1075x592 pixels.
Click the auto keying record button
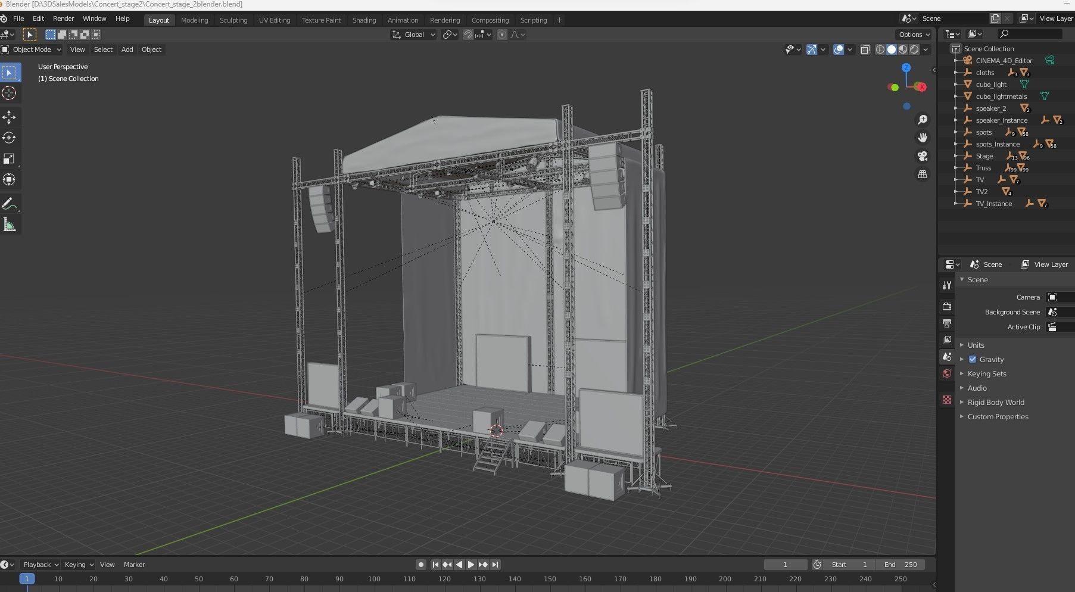(421, 565)
